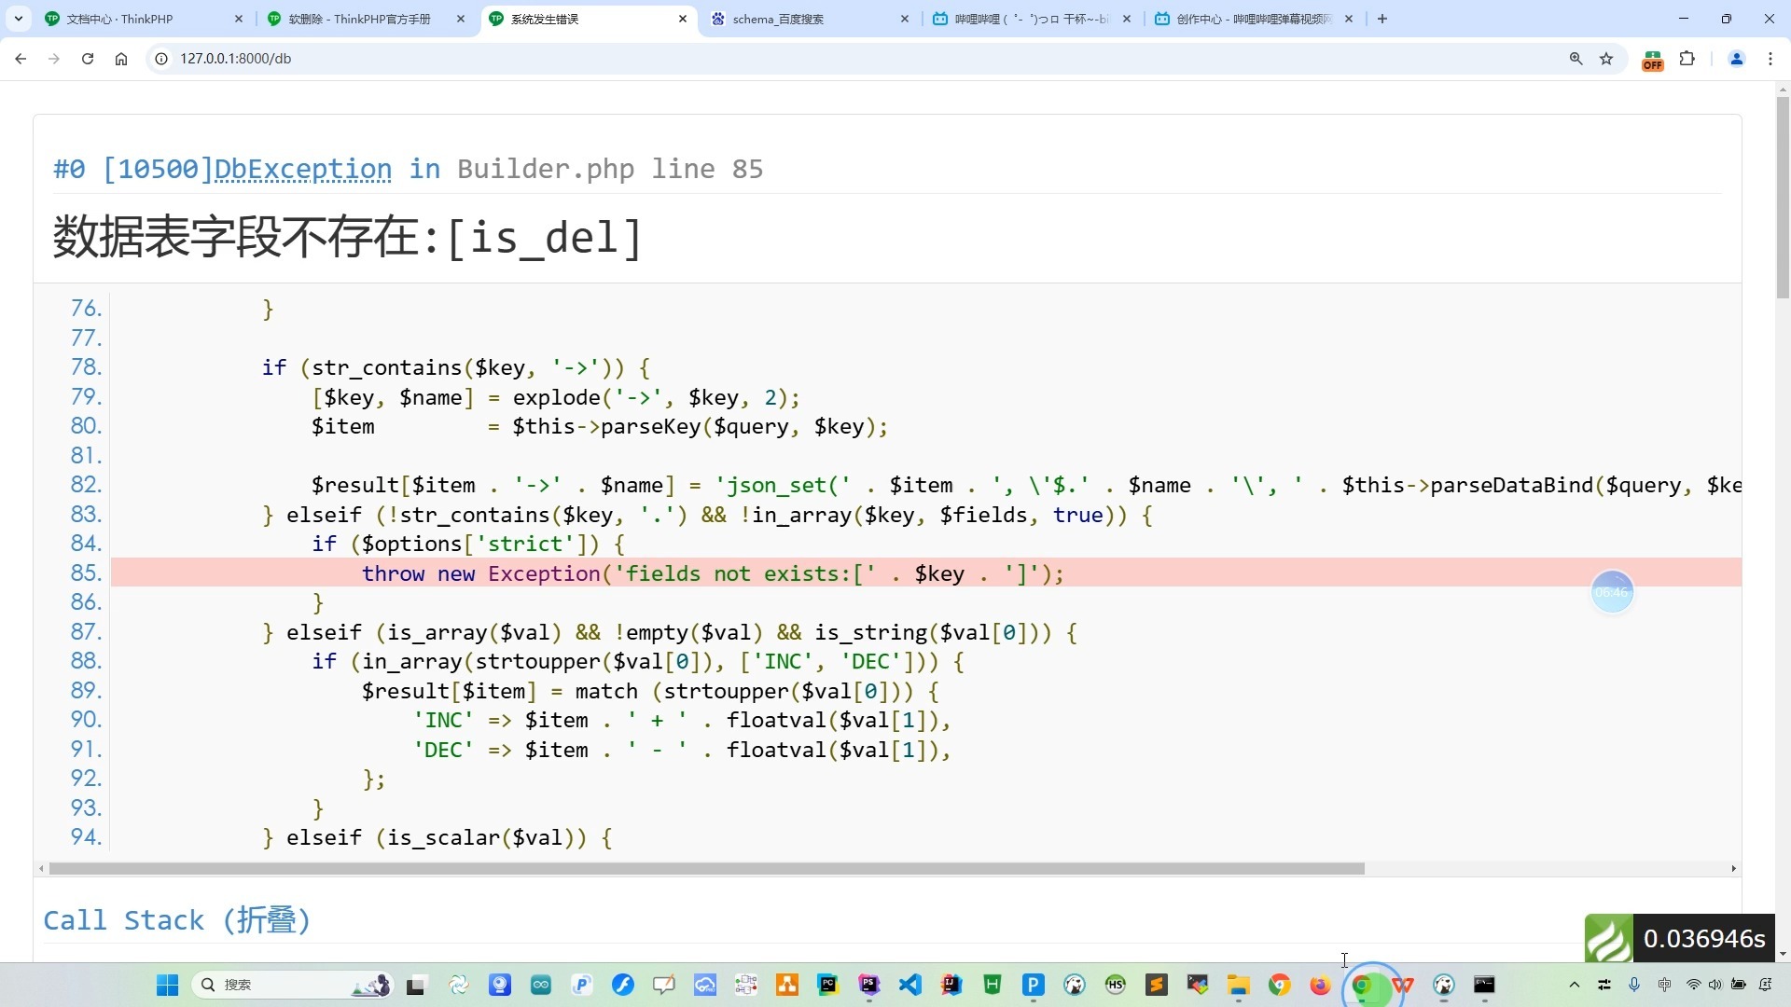Open PyCharm from the taskbar
This screenshot has width=1791, height=1007.
(x=828, y=985)
